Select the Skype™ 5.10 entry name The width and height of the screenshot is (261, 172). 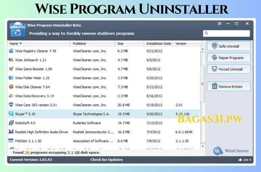[x=25, y=114]
